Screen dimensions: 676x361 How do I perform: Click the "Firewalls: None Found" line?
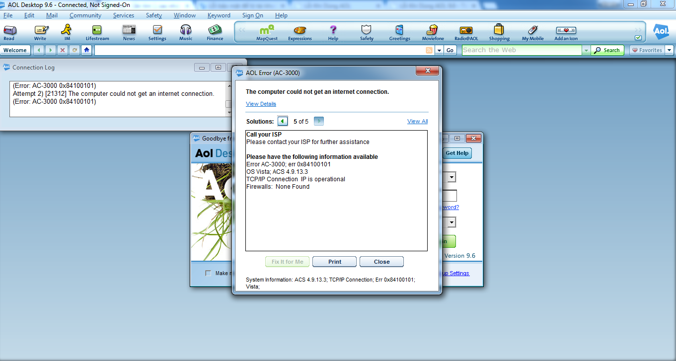tap(278, 187)
